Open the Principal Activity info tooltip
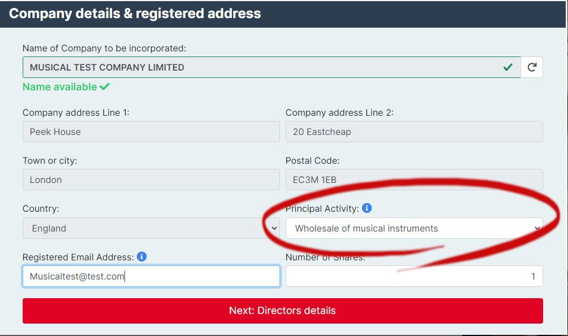Image resolution: width=568 pixels, height=336 pixels. [368, 208]
